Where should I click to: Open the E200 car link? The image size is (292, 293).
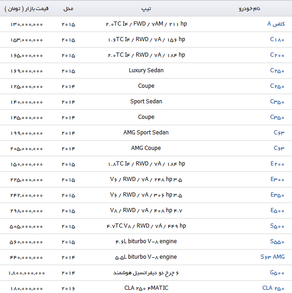coord(277,164)
